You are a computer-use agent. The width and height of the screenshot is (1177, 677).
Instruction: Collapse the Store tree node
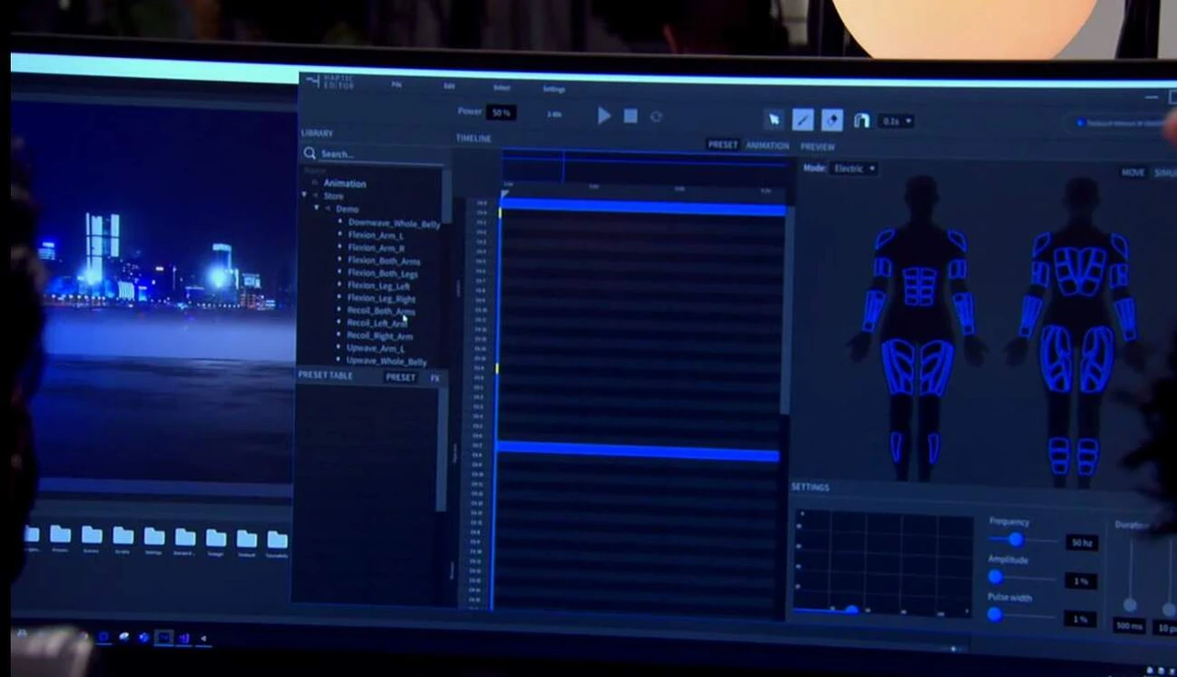click(x=305, y=195)
